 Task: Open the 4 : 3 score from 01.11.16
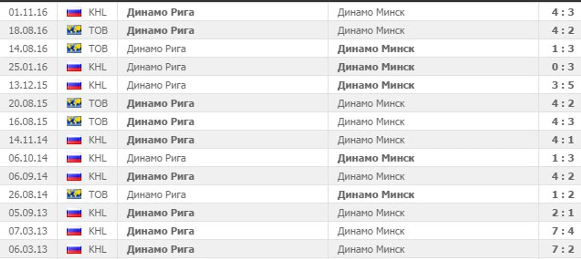(x=563, y=12)
